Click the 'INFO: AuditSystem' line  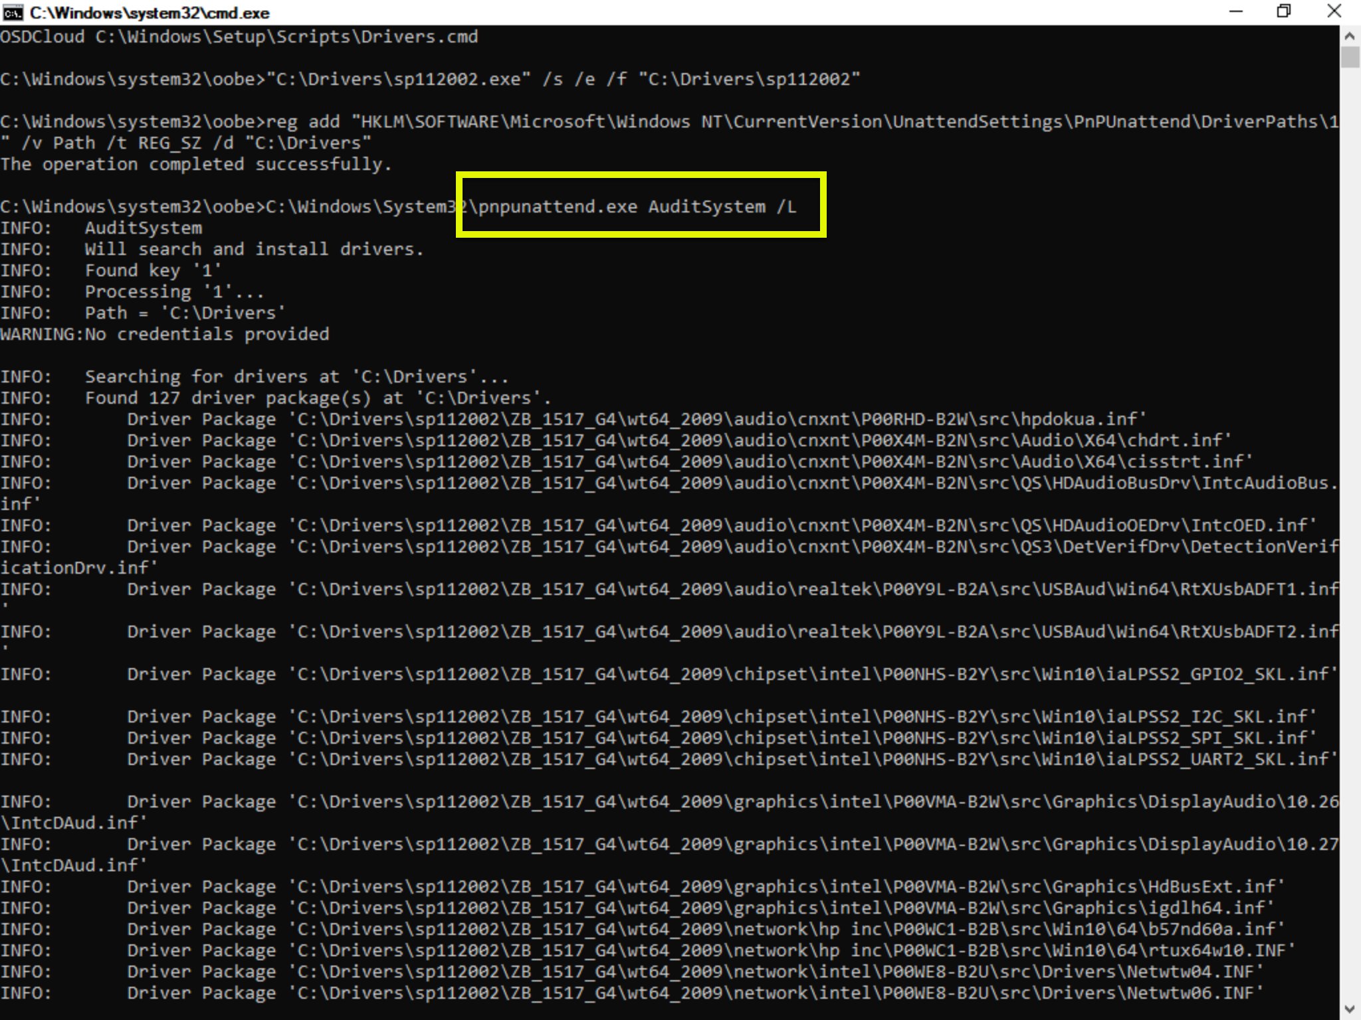pyautogui.click(x=101, y=228)
